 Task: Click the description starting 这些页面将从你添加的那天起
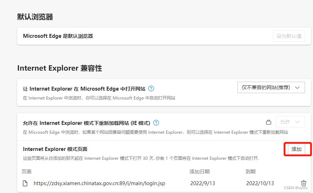pos(141,158)
